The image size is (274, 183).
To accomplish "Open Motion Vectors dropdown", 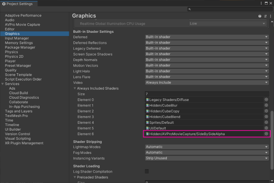I will pos(207,66).
